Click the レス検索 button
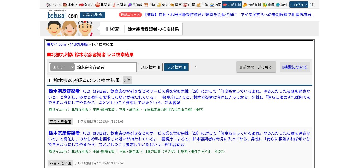Image resolution: width=359 pixels, height=168 pixels. click(x=176, y=67)
